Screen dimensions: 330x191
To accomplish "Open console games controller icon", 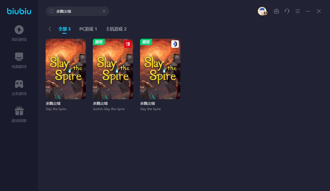I will (19, 84).
